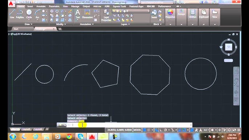Choose the Arc tool
Image resolution: width=249 pixels, height=140 pixels.
coord(37,14)
